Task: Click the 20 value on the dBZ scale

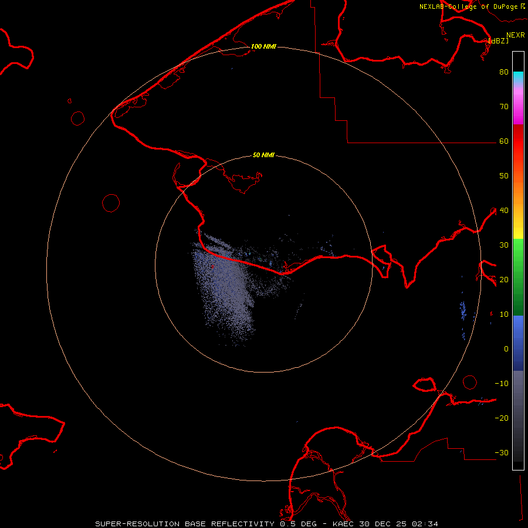Action: click(504, 280)
